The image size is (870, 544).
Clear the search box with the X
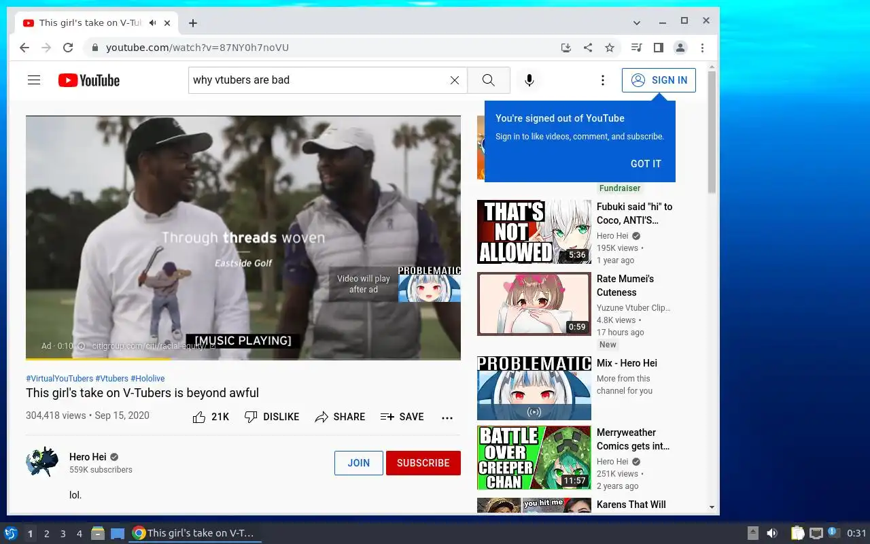(455, 80)
